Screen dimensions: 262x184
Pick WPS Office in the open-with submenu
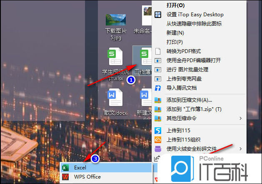106,177
